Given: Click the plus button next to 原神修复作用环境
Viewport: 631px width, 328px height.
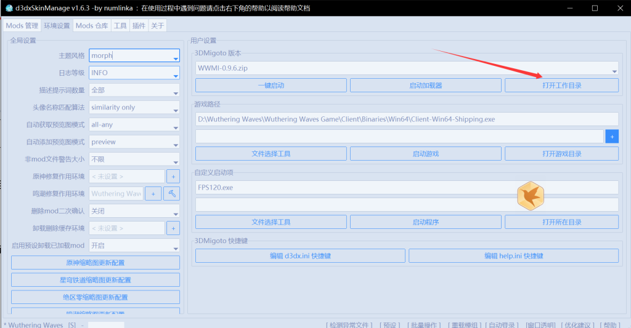Looking at the screenshot, I should 173,176.
